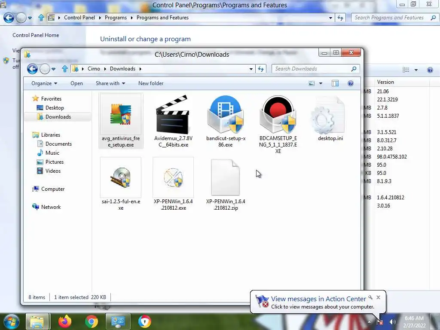The image size is (440, 330).
Task: Click View messages in Action Center
Action: 318,299
